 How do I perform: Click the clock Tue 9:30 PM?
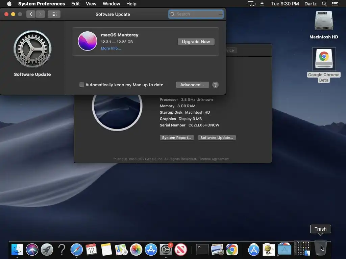click(x=285, y=4)
